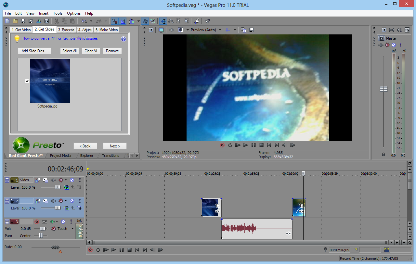The width and height of the screenshot is (416, 264).
Task: Open track 2 automation settings dropdown
Action: coord(66,201)
